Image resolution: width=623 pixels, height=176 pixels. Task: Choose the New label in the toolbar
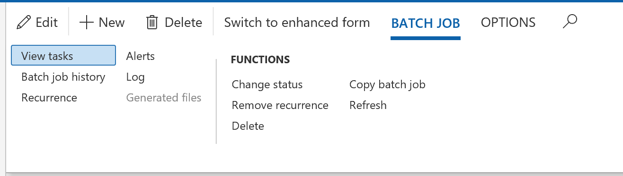pos(112,22)
